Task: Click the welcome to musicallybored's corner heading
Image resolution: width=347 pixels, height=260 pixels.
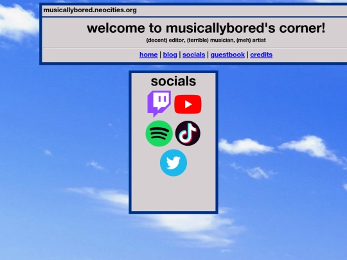Action: [x=206, y=28]
